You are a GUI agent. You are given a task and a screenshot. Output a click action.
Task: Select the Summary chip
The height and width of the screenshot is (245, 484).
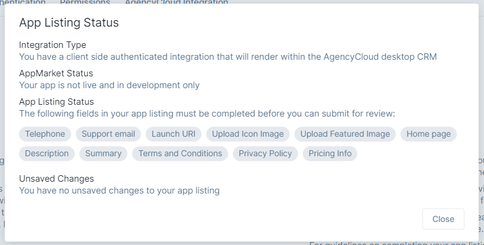pyautogui.click(x=103, y=153)
